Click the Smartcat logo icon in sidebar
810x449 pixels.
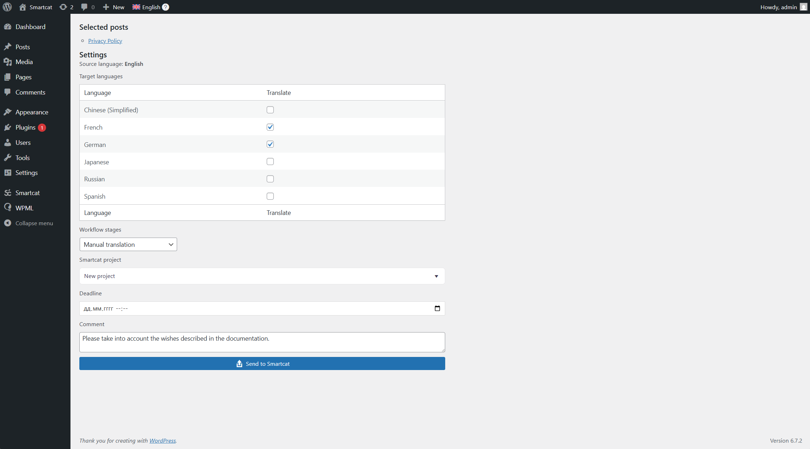click(x=8, y=193)
